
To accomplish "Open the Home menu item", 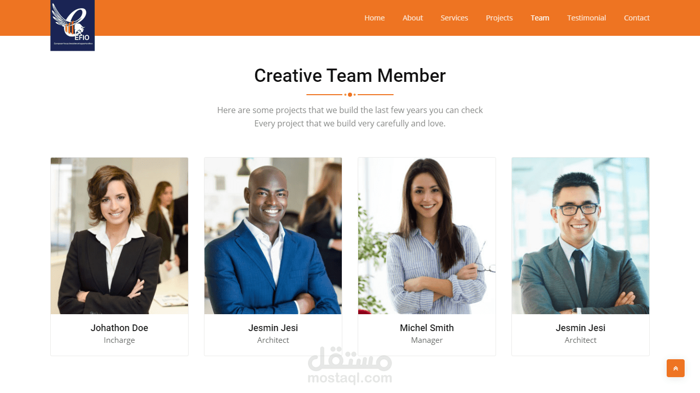I will click(x=375, y=18).
